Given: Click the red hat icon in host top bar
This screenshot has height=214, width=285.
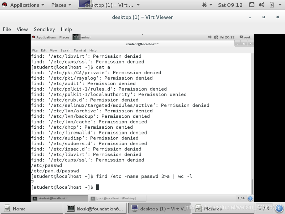Looking at the screenshot, I should click(5, 5).
